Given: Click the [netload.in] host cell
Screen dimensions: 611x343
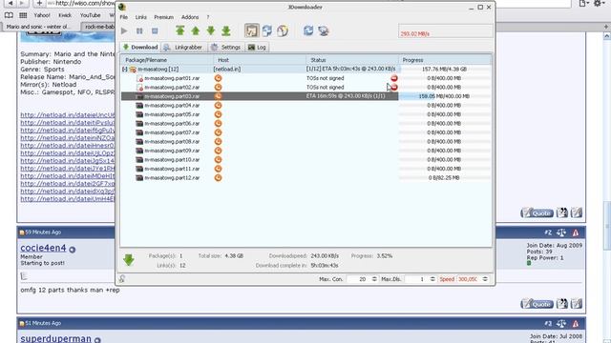Looking at the screenshot, I should click(260, 70).
